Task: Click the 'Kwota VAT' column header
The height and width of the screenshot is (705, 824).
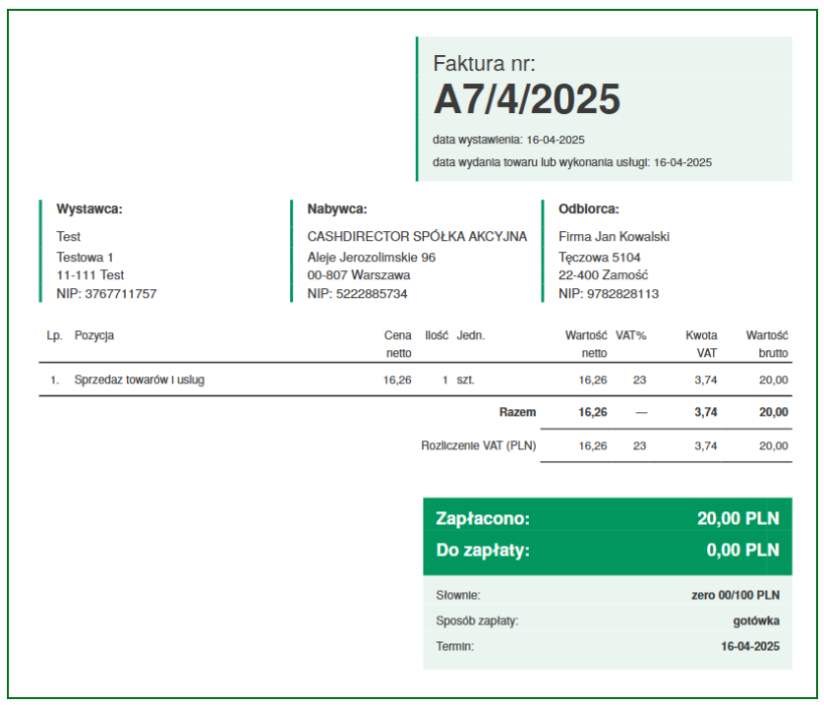Action: point(701,344)
